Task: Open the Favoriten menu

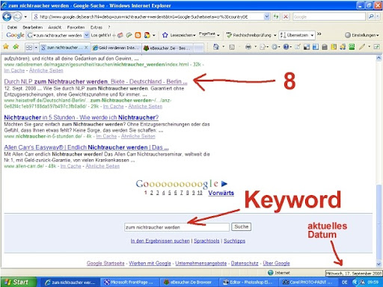Action: click(x=76, y=28)
